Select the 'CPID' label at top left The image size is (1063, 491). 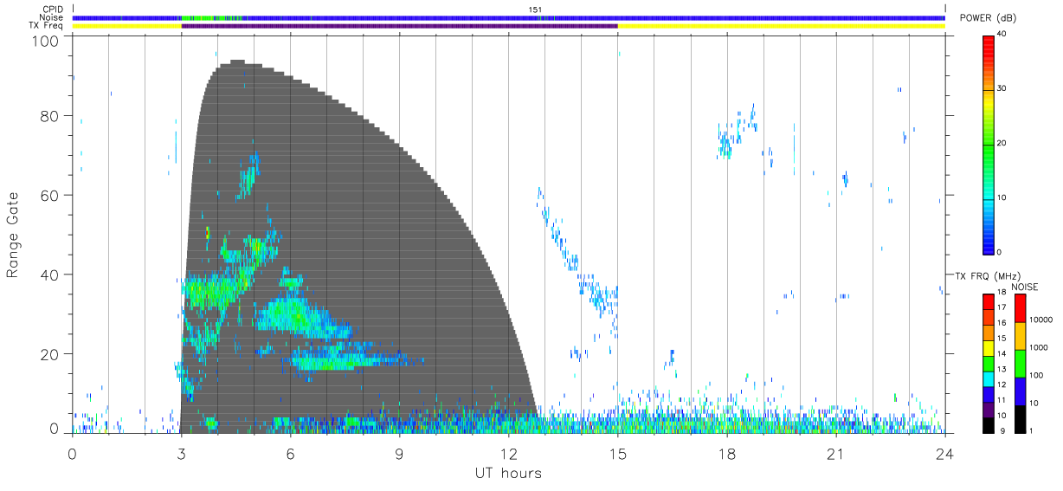point(54,10)
